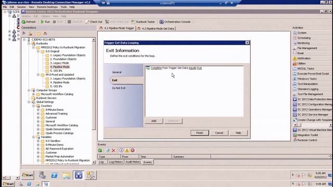333x187 pixels.
Task: Select the 5. OIS IPs folder under 99.0 Fixed
Action: click(56, 86)
